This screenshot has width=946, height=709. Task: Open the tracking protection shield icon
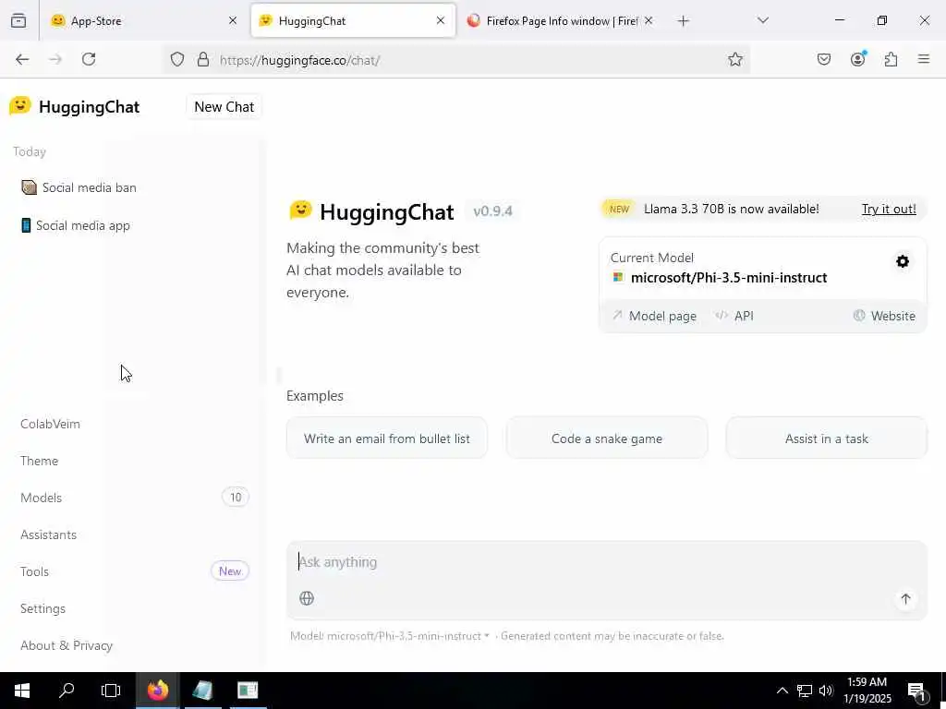click(x=176, y=59)
